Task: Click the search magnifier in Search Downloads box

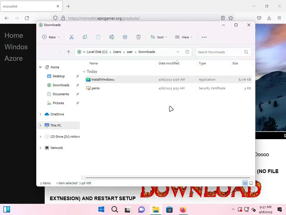Action: (x=246, y=52)
